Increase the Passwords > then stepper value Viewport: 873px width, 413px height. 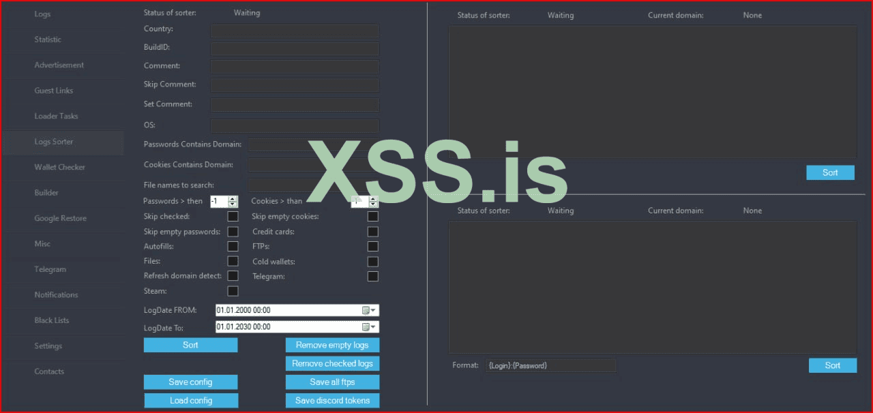click(233, 198)
